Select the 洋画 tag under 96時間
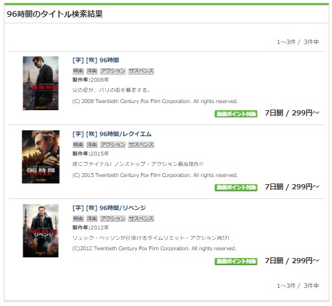Screen dimensions: 332x306 point(92,71)
